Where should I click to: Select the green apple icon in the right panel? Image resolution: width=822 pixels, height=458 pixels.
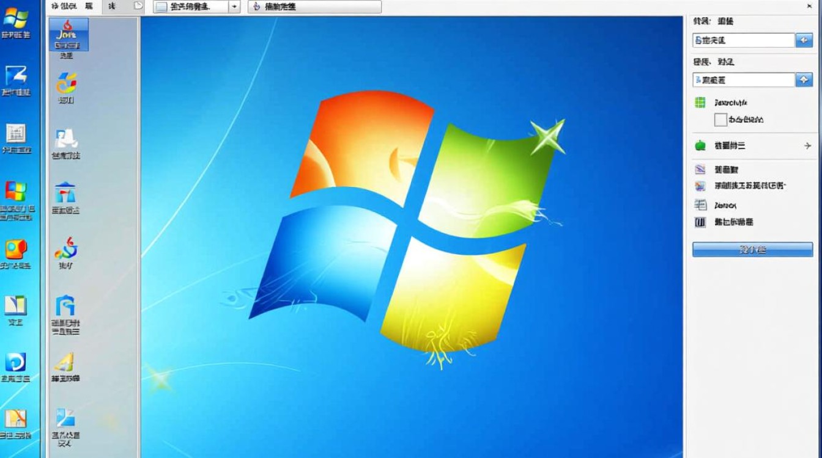click(x=699, y=145)
